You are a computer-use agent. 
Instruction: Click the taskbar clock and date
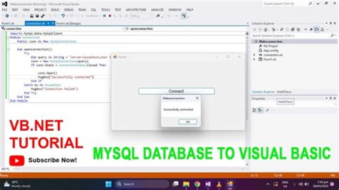(321, 184)
